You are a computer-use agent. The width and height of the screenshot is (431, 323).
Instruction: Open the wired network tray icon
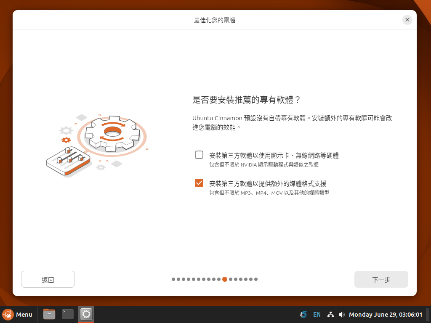pyautogui.click(x=331, y=315)
